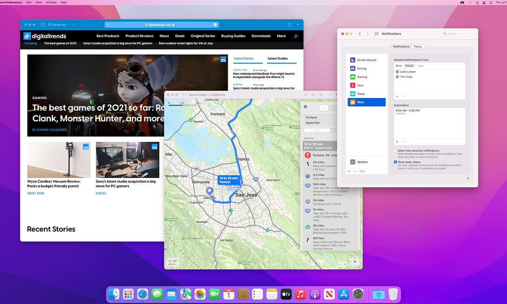507x304 pixels.
Task: Open the Help menu in menu bar
Action: pyautogui.click(x=64, y=3)
